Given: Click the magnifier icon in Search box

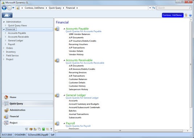Looking at the screenshot, I should pos(190,8).
